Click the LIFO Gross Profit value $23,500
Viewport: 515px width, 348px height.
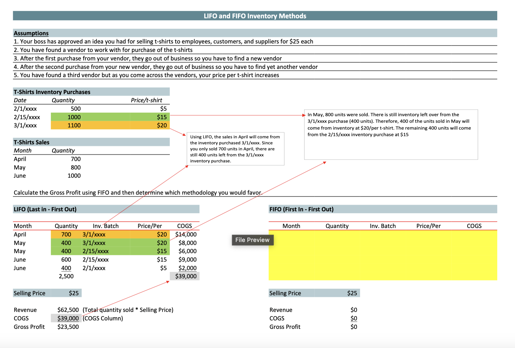[x=68, y=327]
